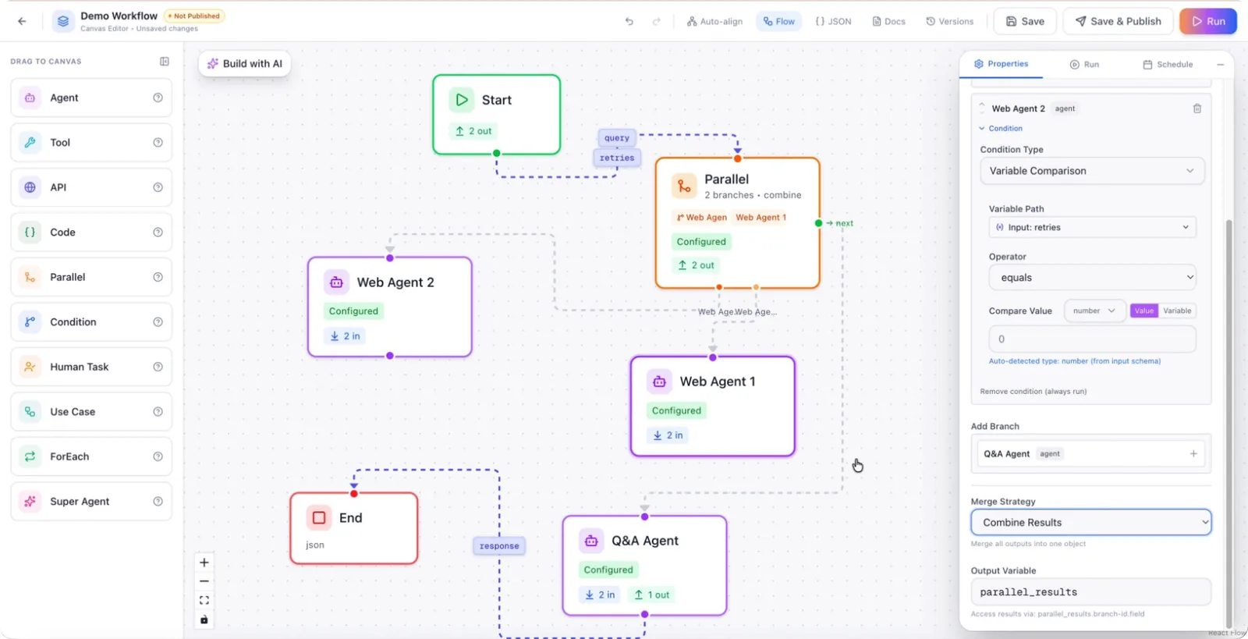Image resolution: width=1248 pixels, height=639 pixels.
Task: Open the number type dropdown
Action: [x=1094, y=311]
